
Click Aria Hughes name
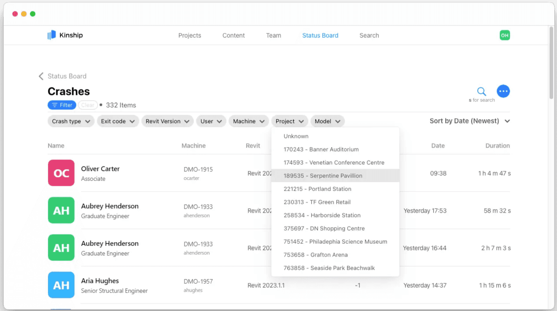point(100,281)
